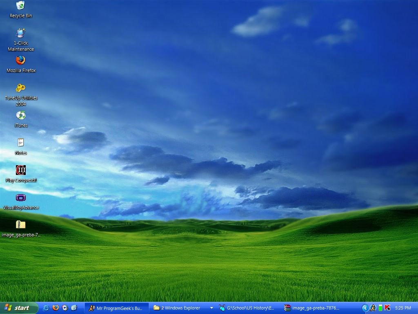Screen dimensions: 418x314
Task: Switch to Mr ProgramGeek's Buddy List taskbar button
Action: [116, 308]
